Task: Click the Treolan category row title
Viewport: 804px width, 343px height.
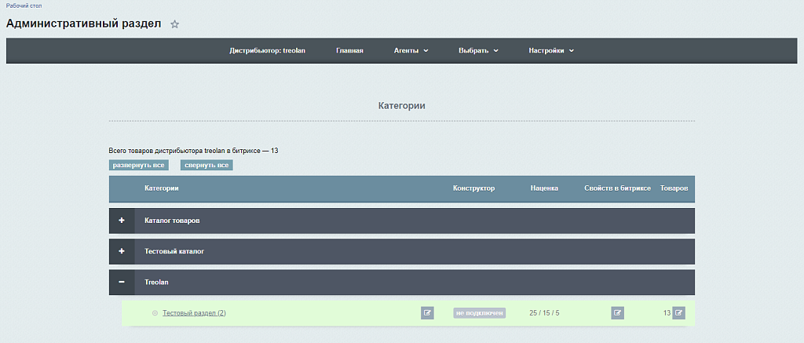Action: tap(157, 282)
